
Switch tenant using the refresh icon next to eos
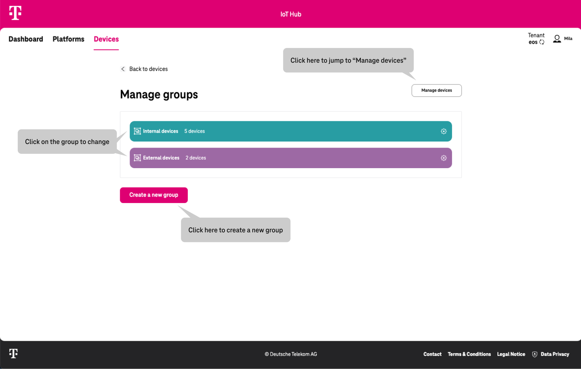pos(542,42)
